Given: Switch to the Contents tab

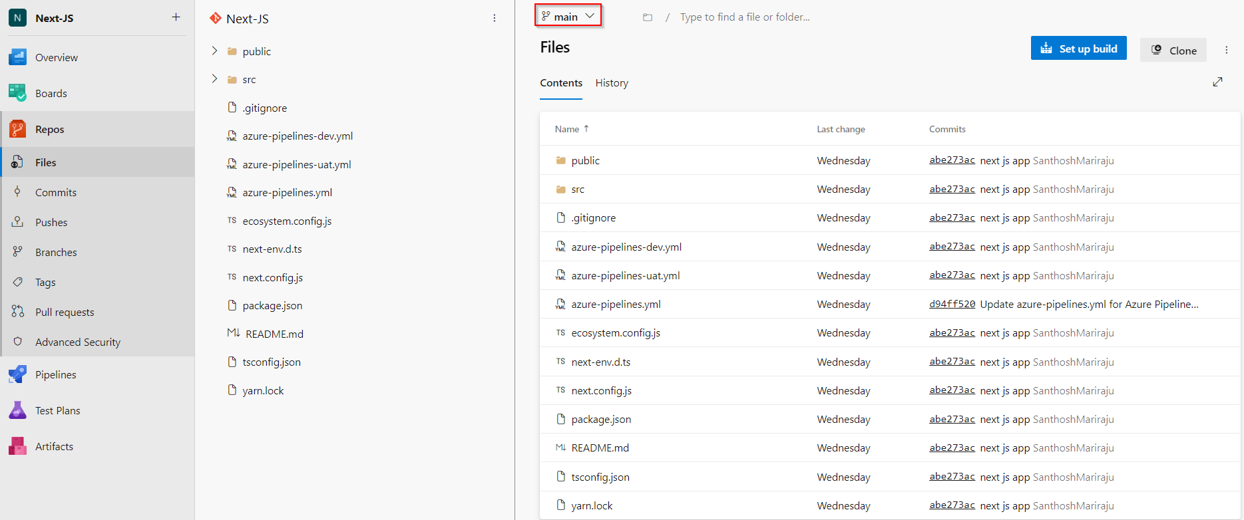Looking at the screenshot, I should [561, 83].
